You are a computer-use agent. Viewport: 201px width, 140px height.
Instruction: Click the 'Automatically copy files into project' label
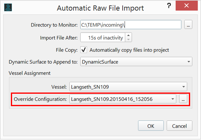click(129, 50)
